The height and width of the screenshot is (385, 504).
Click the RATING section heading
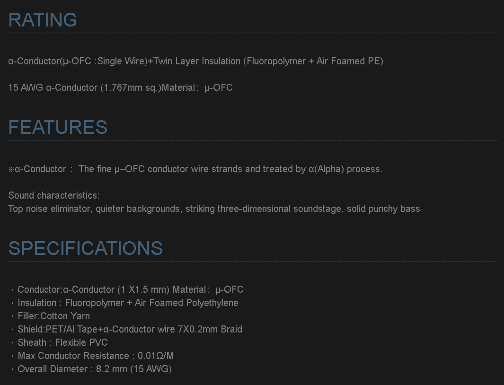click(43, 20)
